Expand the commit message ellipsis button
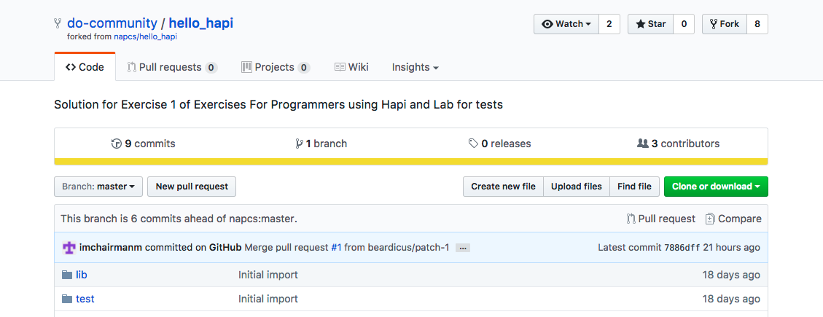Viewport: 823px width, 317px height. coord(462,248)
